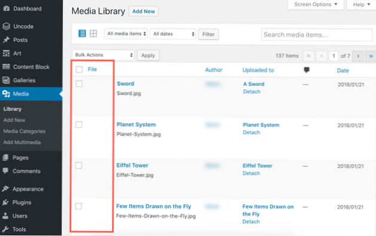Open Eiffel Tower uploaded-to link

click(258, 166)
